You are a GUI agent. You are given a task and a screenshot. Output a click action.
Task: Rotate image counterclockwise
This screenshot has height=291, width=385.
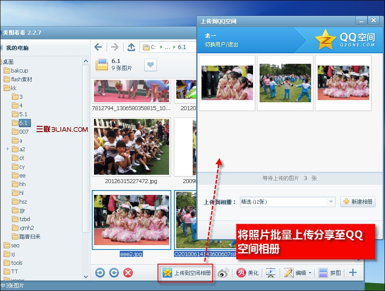tap(100, 273)
